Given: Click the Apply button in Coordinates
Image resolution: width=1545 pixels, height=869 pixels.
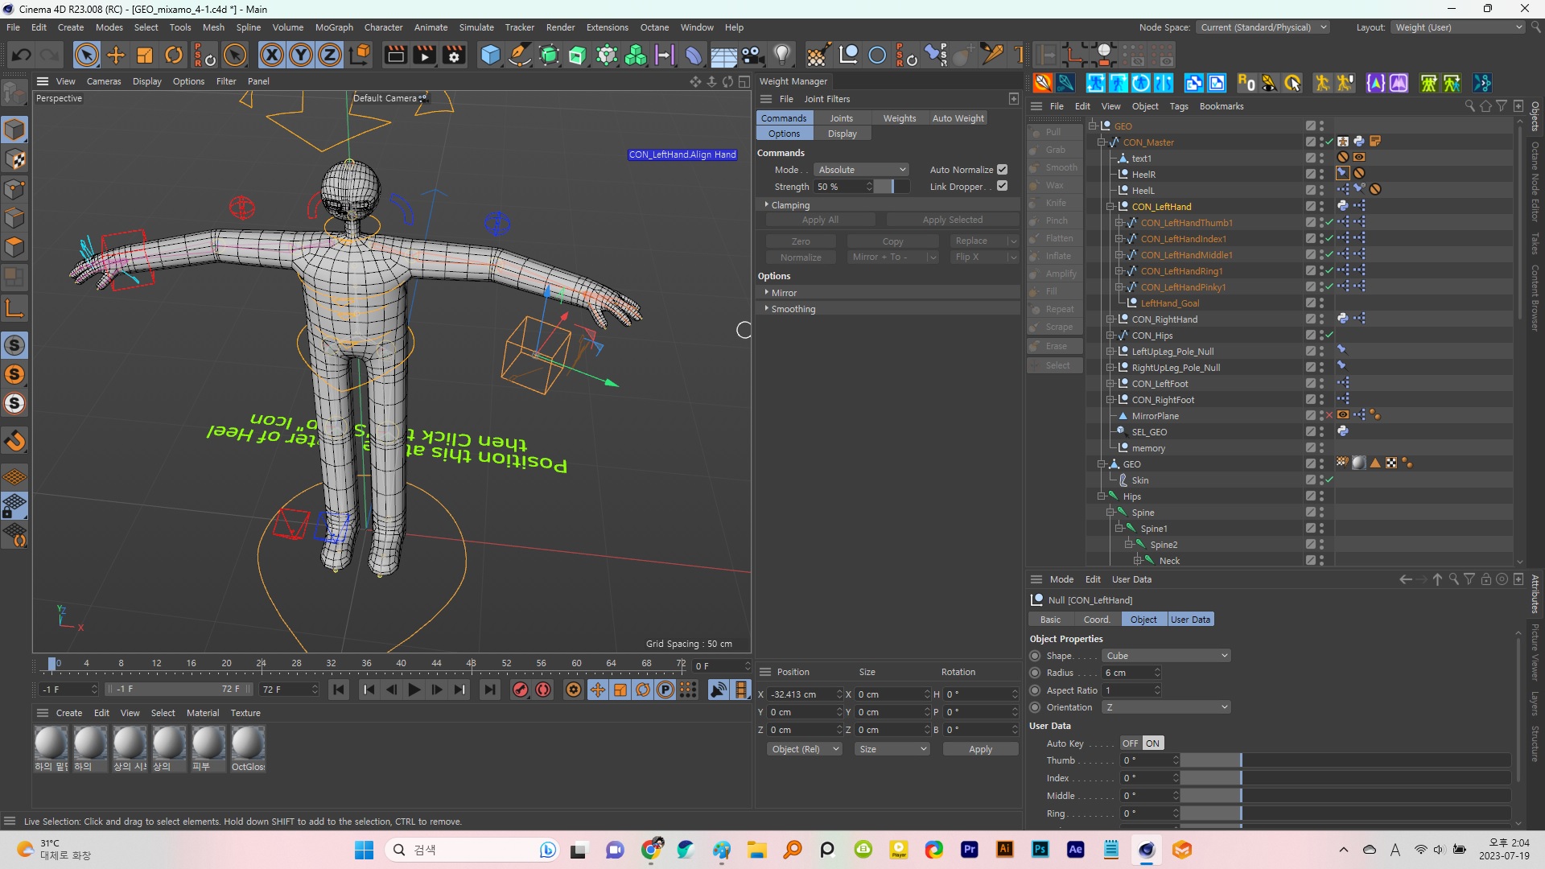Looking at the screenshot, I should point(980,749).
